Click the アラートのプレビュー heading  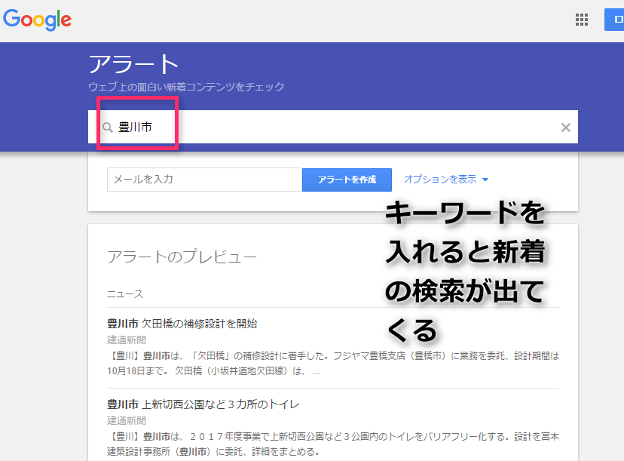coord(182,257)
